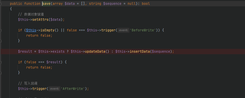Click the fold end marker after the $result check block
Viewport: 245px width, 98px height.
(1, 73)
